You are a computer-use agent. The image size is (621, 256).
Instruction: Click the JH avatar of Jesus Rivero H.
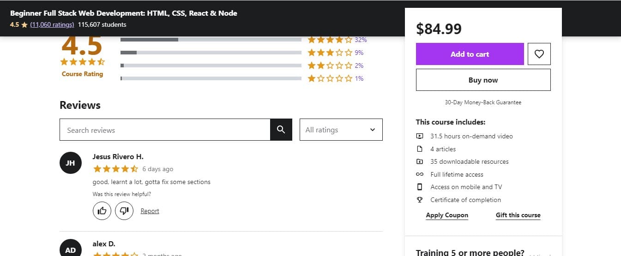[x=70, y=163]
